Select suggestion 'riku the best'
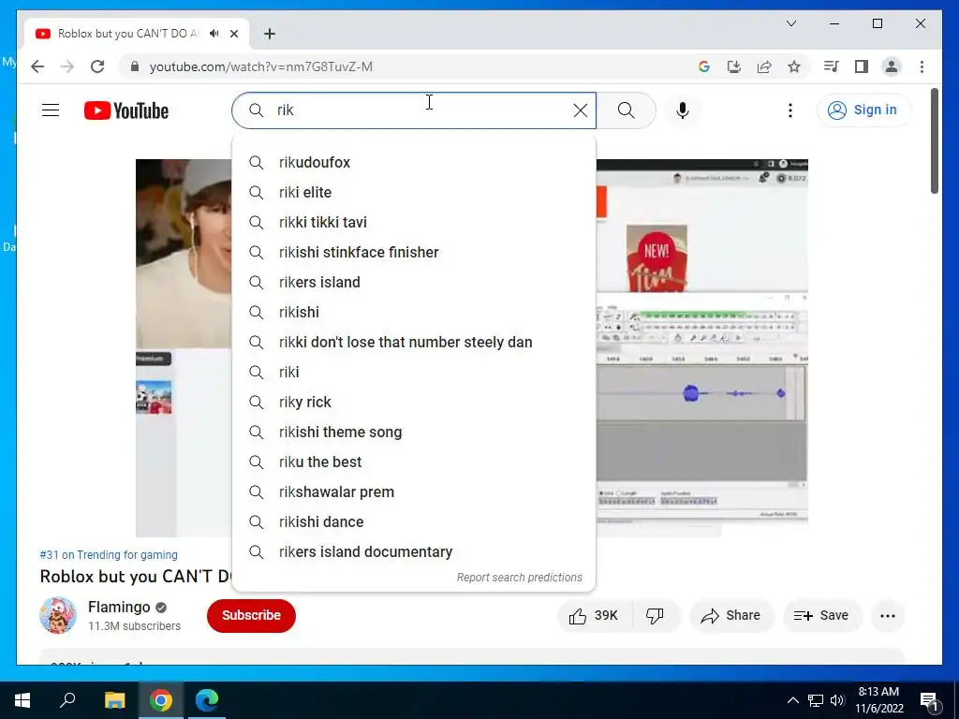The image size is (959, 719). click(x=414, y=462)
